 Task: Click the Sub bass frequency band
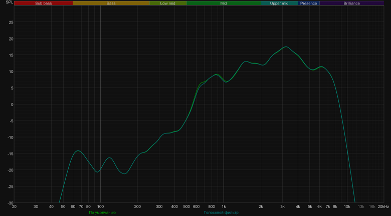tap(44, 3)
